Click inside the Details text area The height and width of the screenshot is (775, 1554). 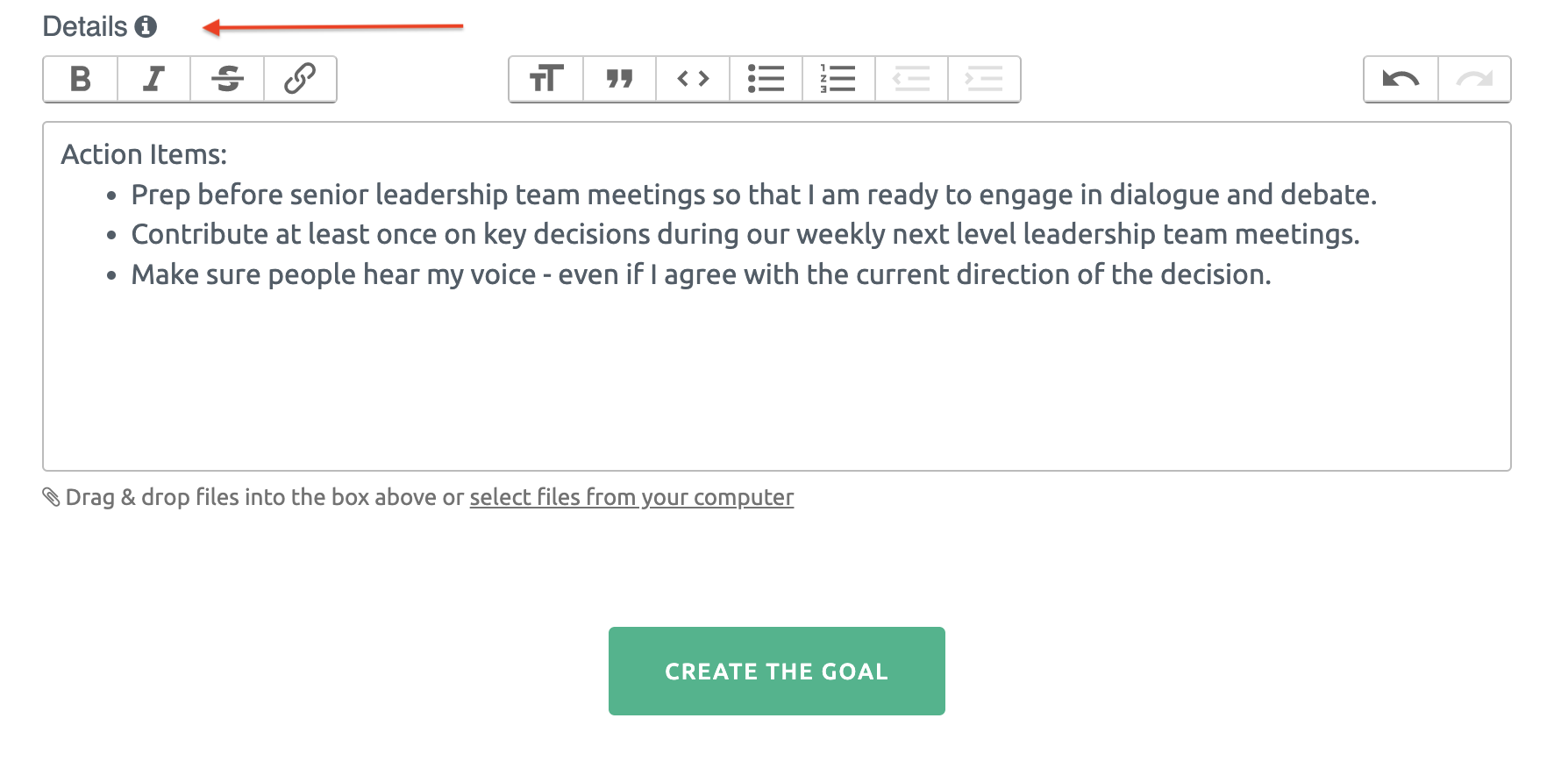pos(777,296)
